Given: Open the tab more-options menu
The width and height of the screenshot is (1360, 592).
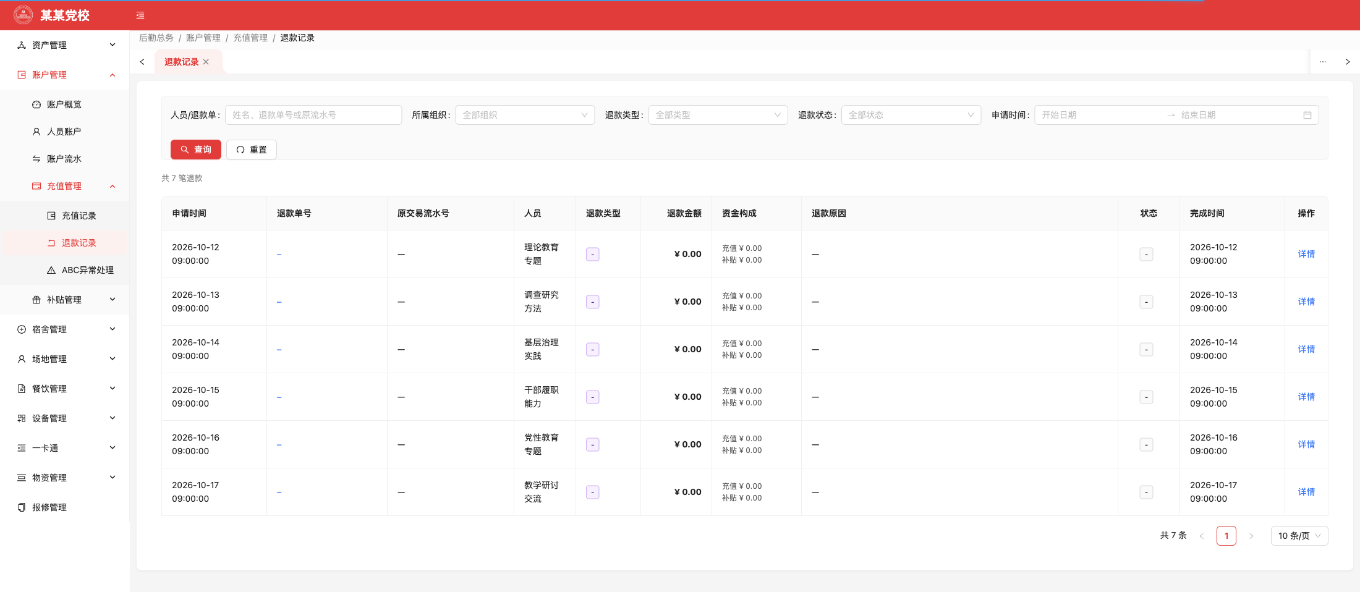Looking at the screenshot, I should click(1323, 62).
